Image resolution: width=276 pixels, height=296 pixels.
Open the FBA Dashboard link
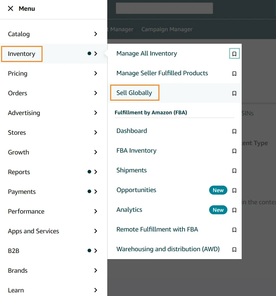(x=132, y=131)
